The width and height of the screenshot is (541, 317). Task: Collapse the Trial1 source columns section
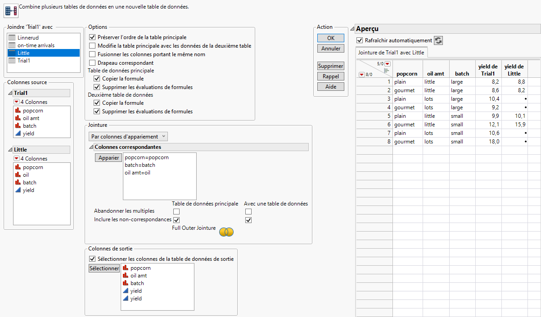pos(10,93)
